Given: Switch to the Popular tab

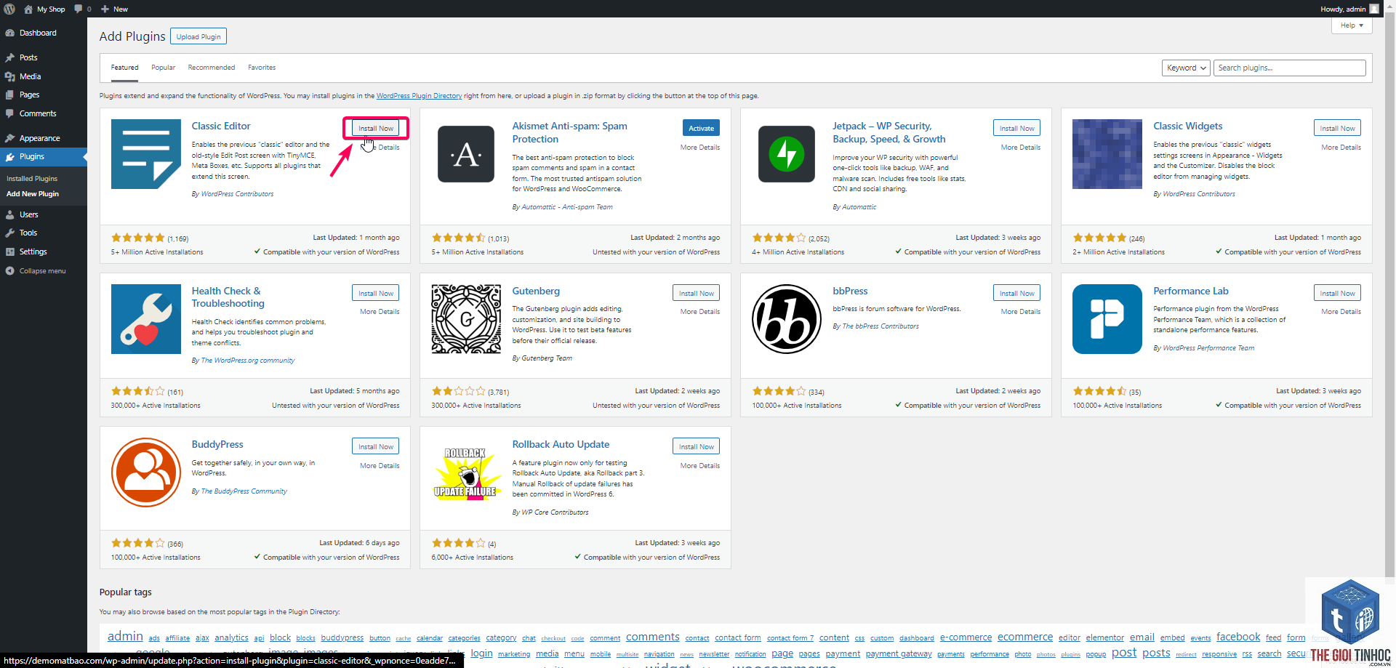Looking at the screenshot, I should pyautogui.click(x=164, y=68).
